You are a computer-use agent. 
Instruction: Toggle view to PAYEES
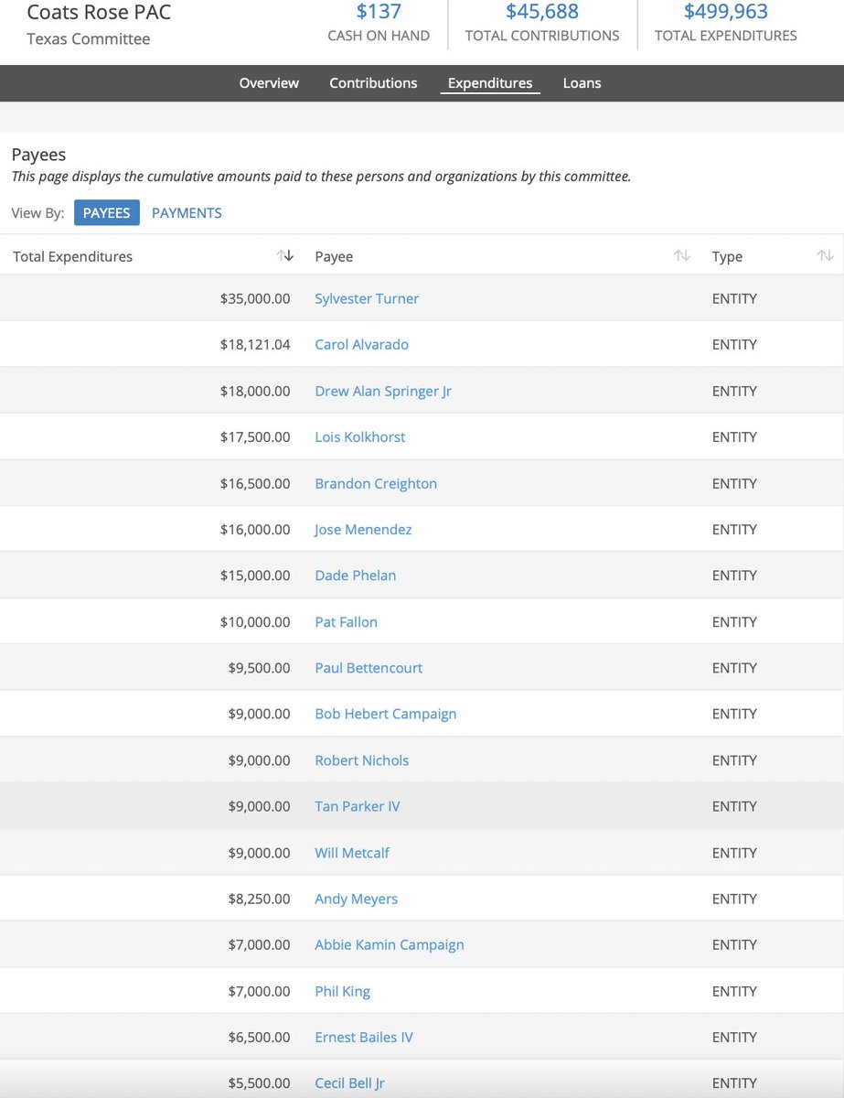[x=106, y=213]
